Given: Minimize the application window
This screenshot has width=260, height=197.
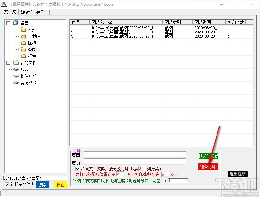Looking at the screenshot, I should coord(222,4).
